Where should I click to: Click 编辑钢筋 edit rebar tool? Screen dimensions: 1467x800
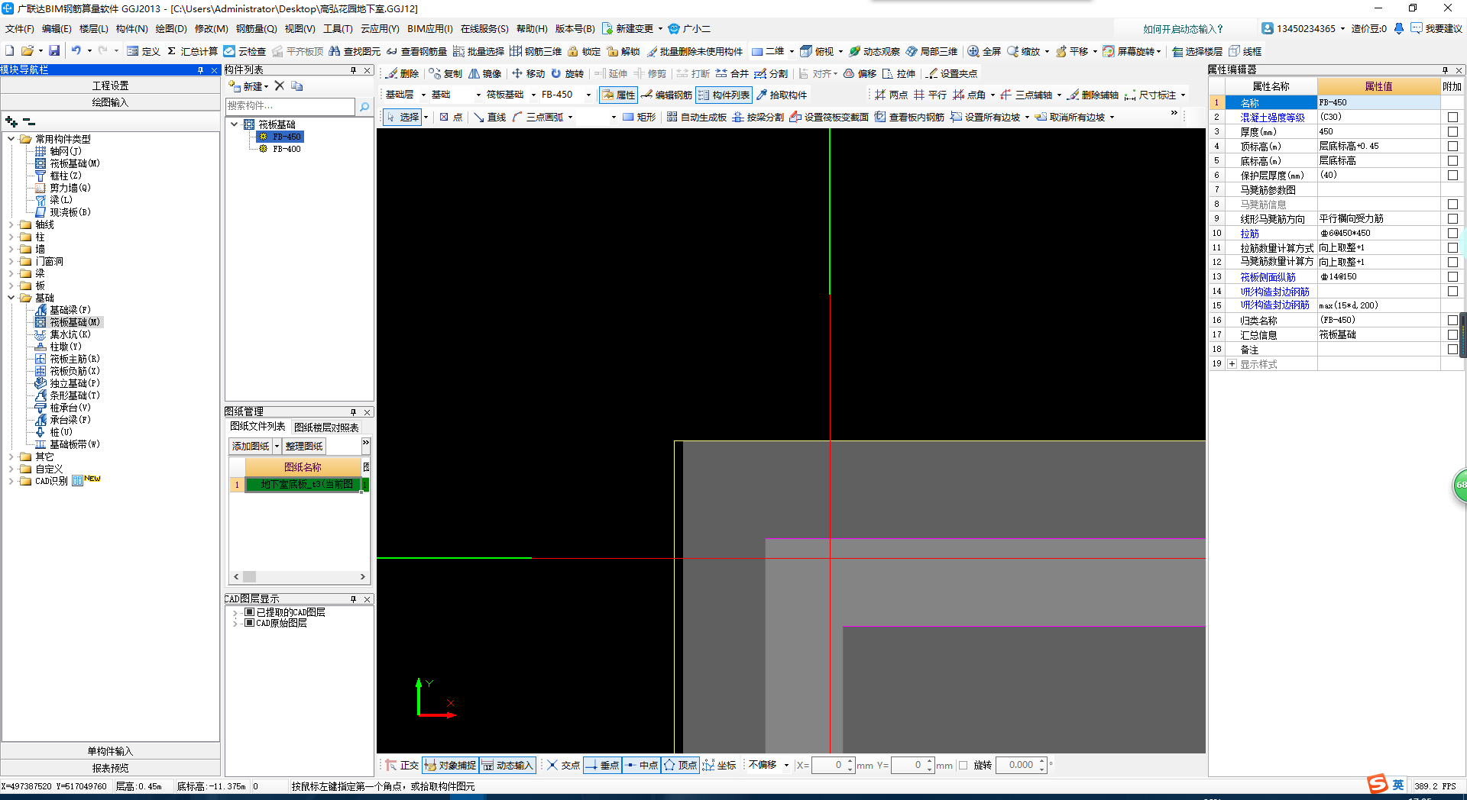[x=666, y=95]
